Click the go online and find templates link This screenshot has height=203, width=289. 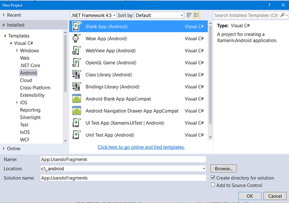pyautogui.click(x=141, y=147)
